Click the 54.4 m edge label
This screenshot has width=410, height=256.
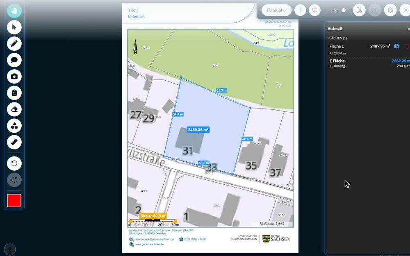point(178,114)
